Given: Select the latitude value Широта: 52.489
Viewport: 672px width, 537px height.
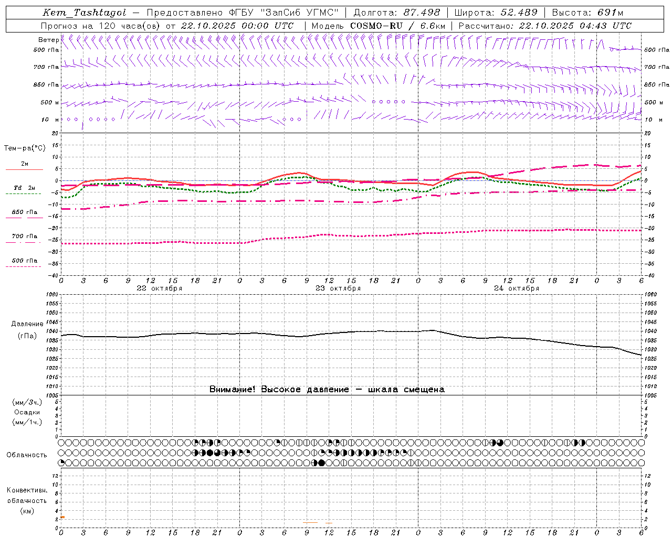Looking at the screenshot, I should pos(496,13).
